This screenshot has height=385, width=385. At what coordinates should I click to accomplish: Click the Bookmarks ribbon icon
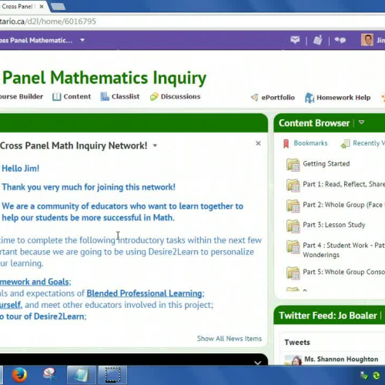[286, 143]
